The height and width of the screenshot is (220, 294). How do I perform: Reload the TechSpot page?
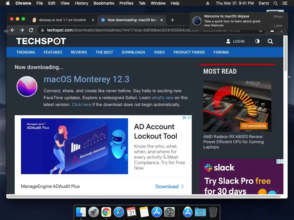[x=31, y=30]
